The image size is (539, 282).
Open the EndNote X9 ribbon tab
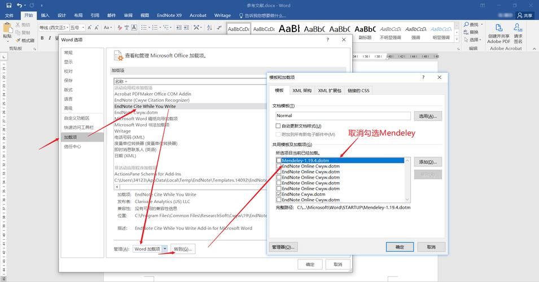(x=170, y=16)
